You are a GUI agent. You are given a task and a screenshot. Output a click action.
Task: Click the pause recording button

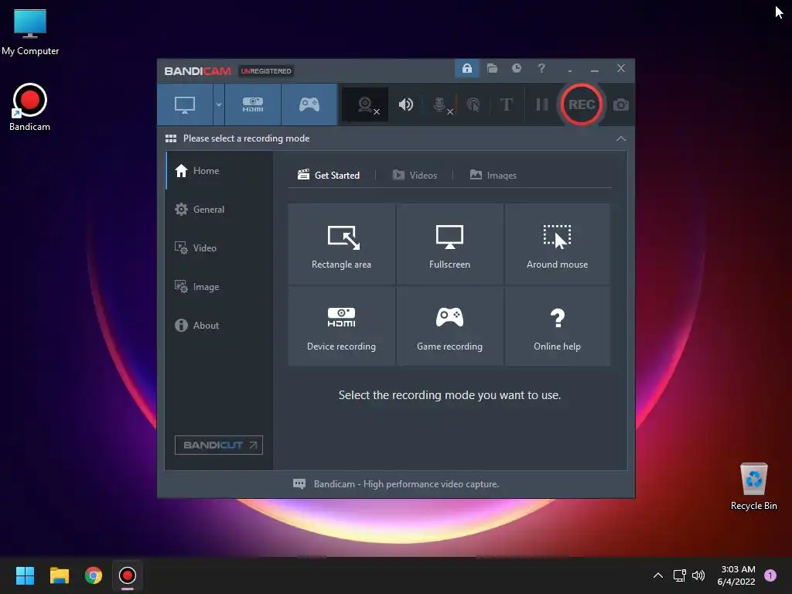(542, 104)
